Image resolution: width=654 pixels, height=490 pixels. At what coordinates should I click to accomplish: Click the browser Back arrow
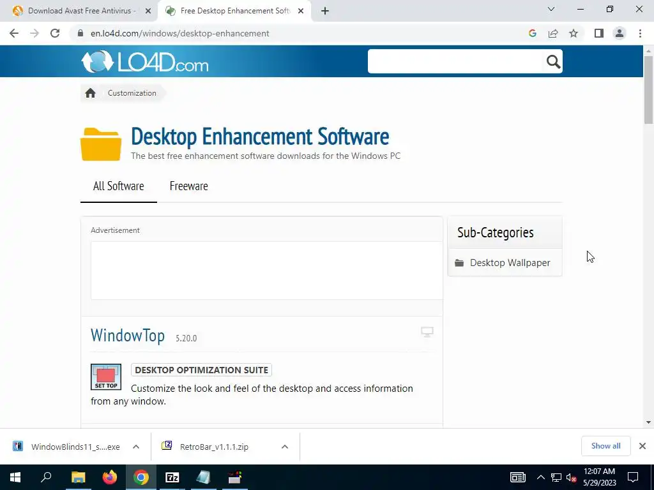click(x=14, y=33)
